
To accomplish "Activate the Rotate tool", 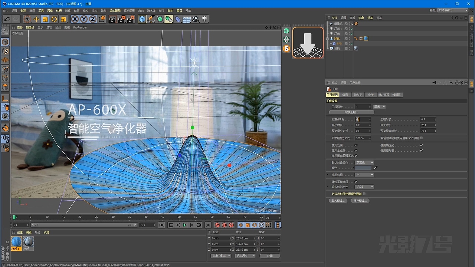I will click(54, 19).
